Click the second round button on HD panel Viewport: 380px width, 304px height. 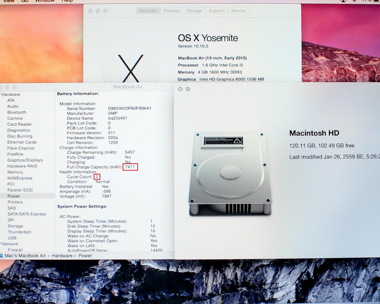tap(188, 89)
